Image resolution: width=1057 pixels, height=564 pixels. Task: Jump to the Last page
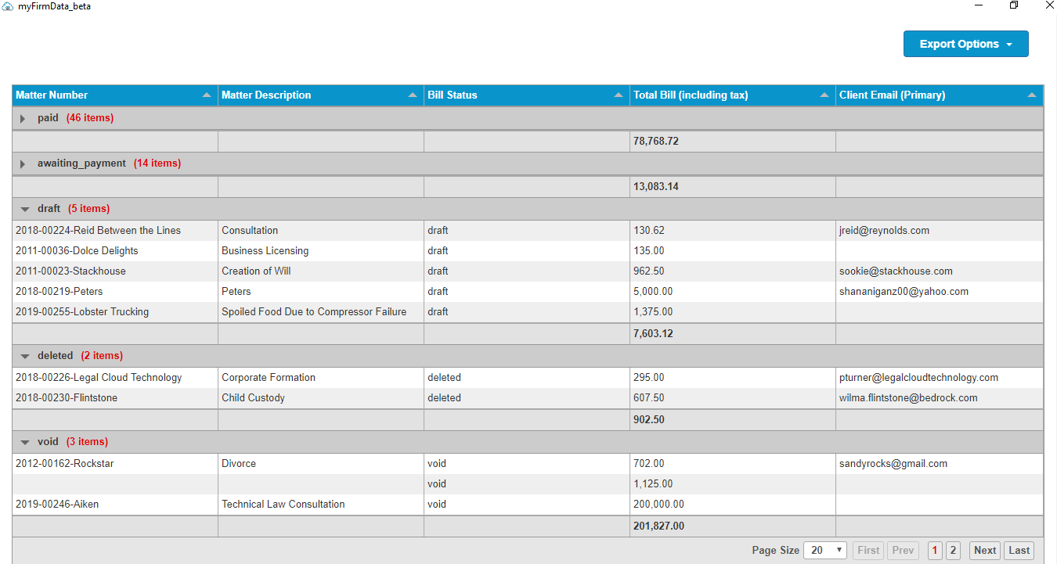tap(1019, 550)
